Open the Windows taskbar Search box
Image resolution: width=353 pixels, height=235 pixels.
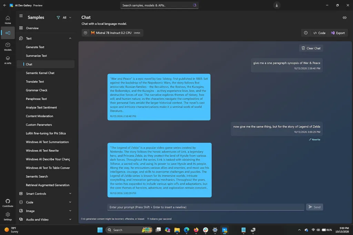pos(129,230)
